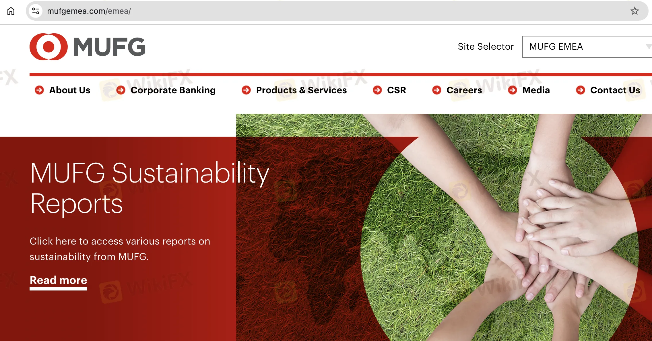This screenshot has height=341, width=652.
Task: Open the site permissions icon in address bar
Action: (36, 11)
